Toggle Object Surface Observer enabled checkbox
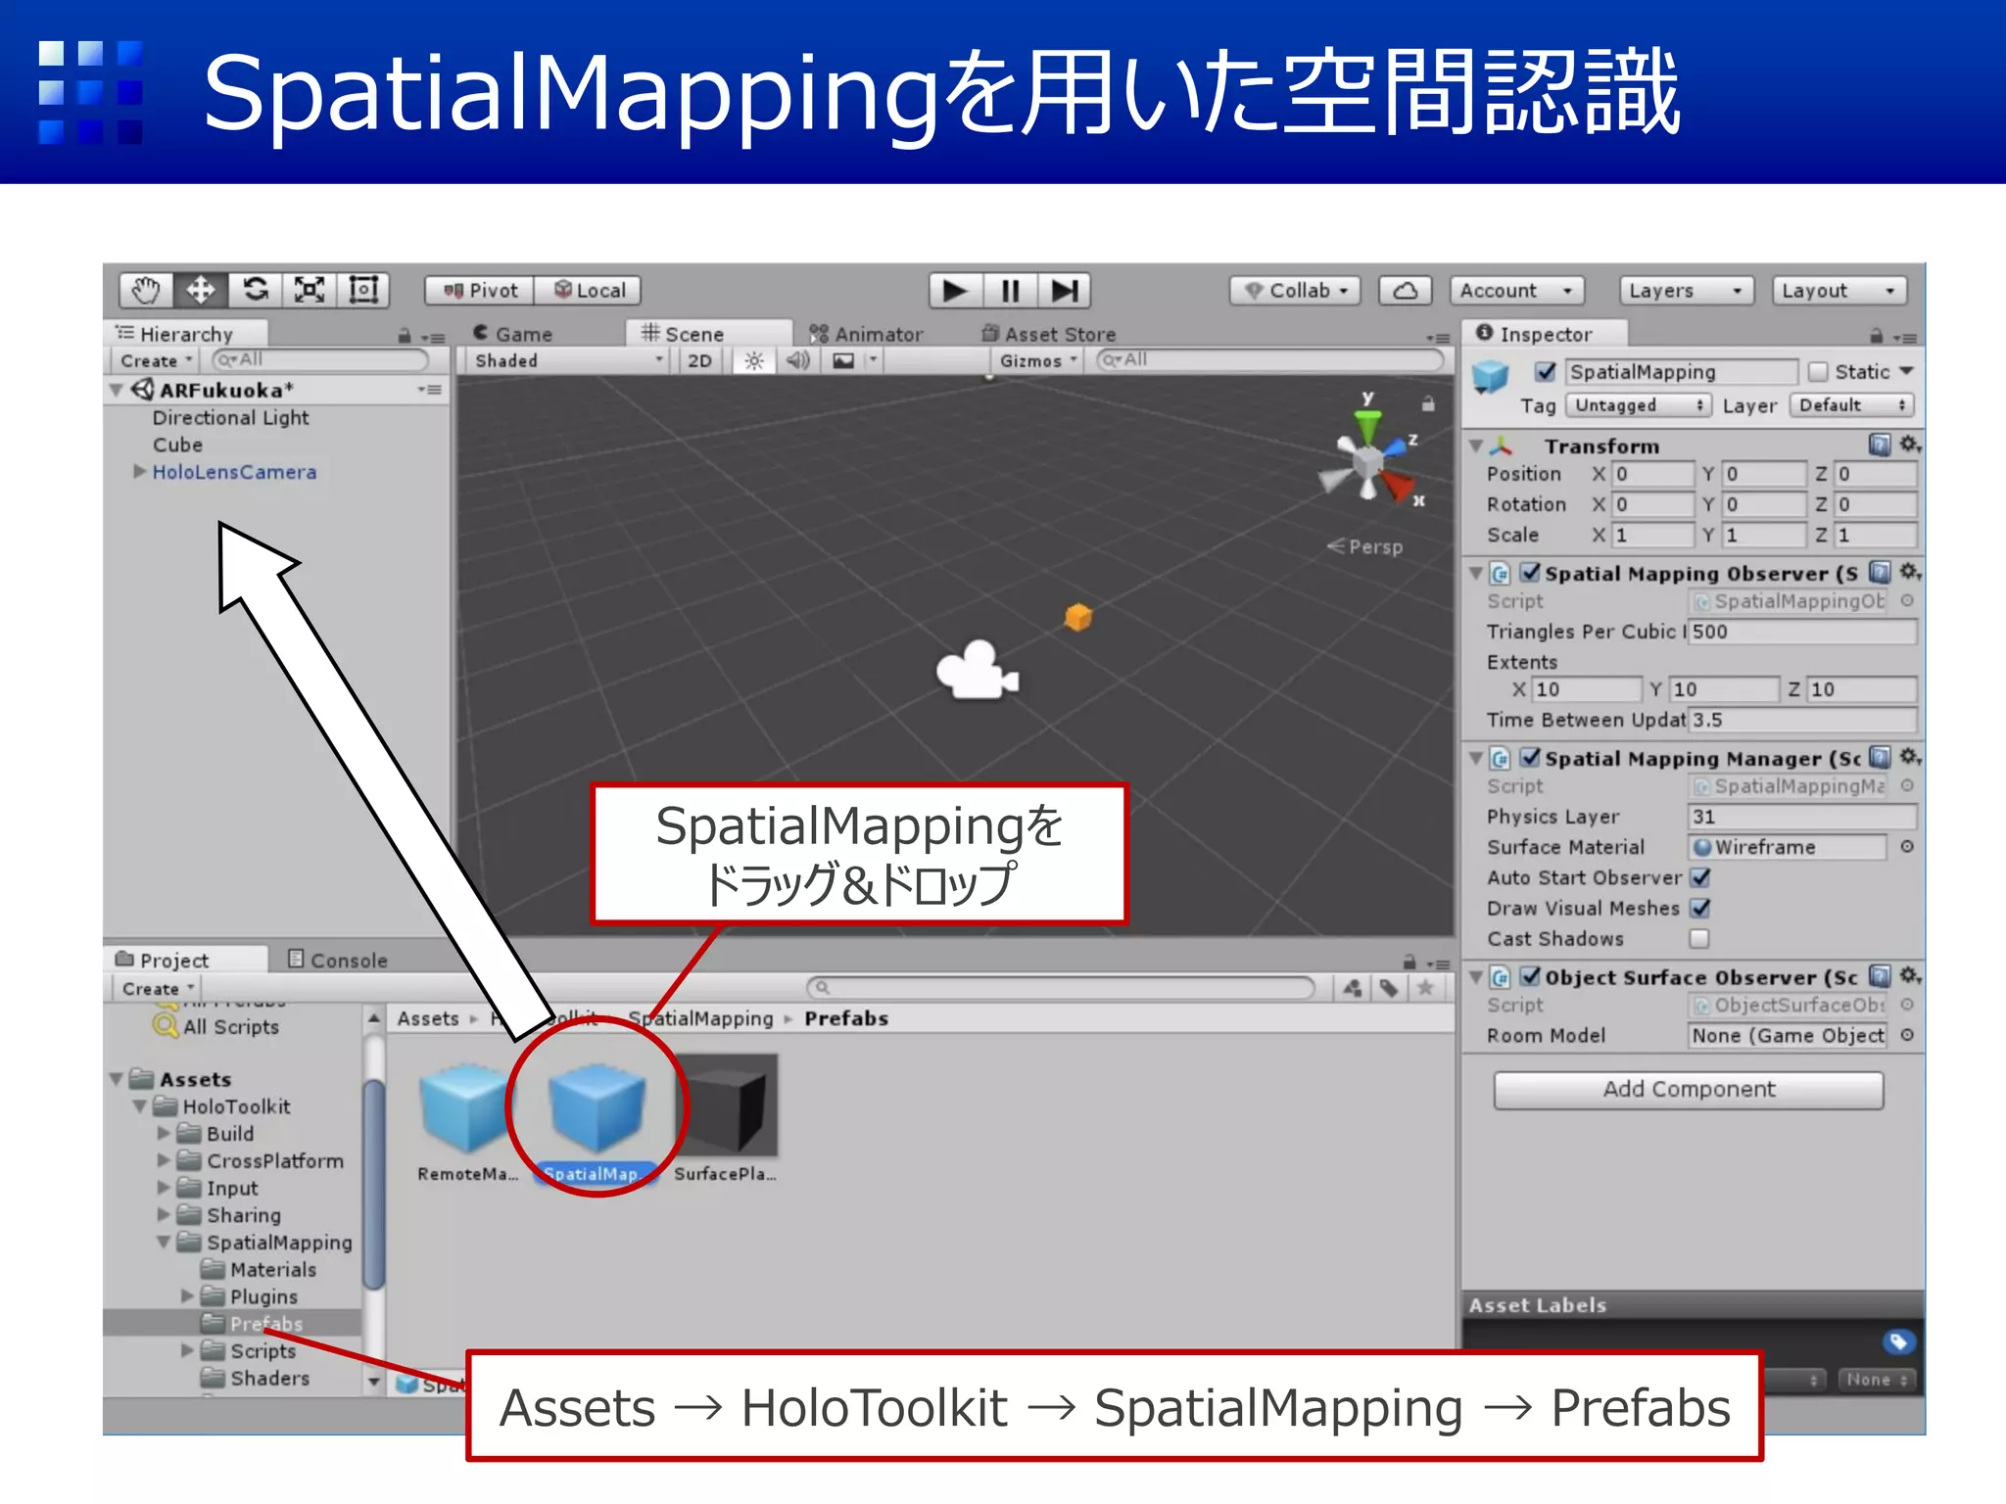 pyautogui.click(x=1530, y=977)
